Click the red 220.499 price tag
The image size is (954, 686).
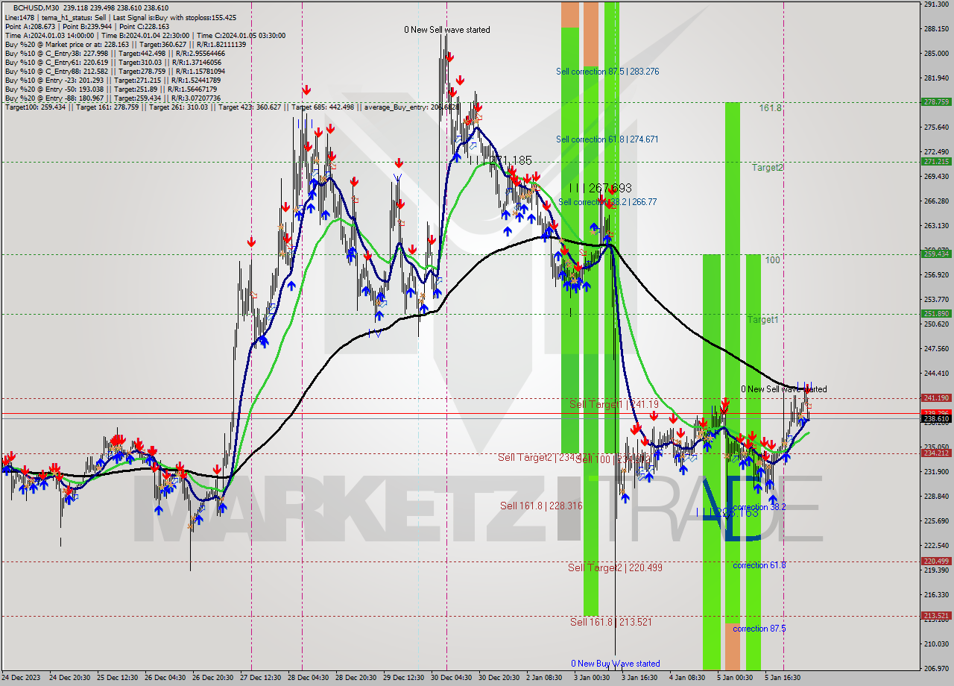coord(936,561)
